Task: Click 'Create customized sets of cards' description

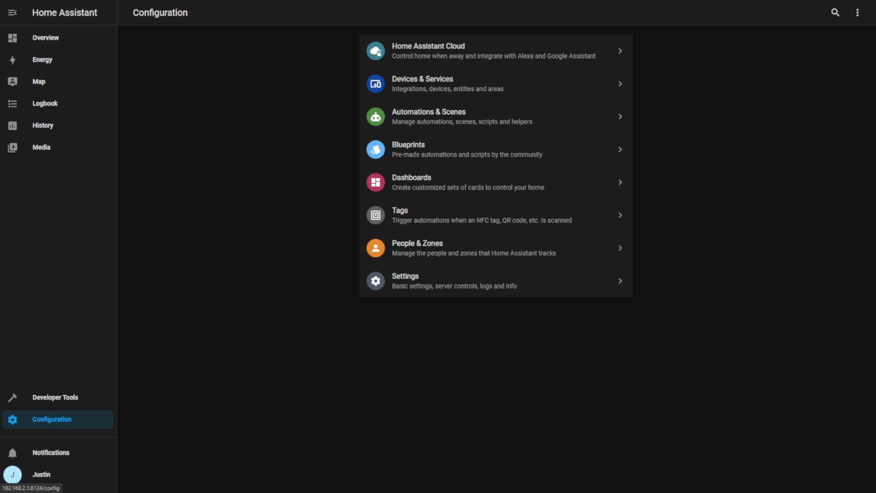Action: (468, 188)
